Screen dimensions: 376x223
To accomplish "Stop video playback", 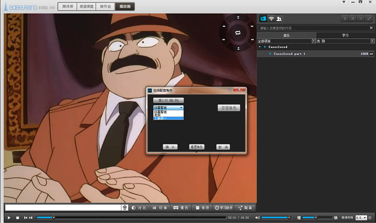I will 18,218.
